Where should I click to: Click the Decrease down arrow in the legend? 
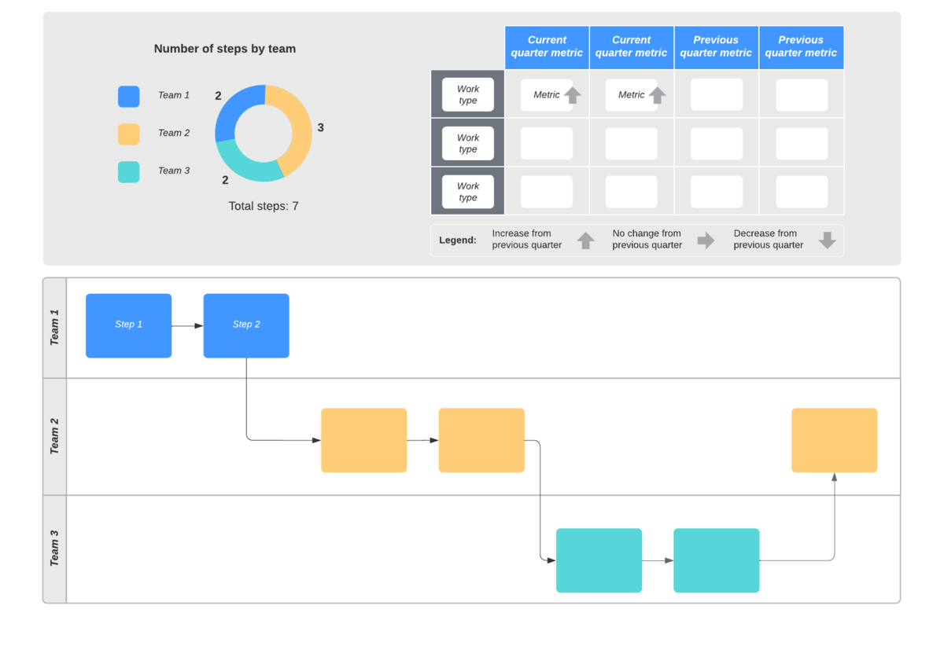(827, 240)
